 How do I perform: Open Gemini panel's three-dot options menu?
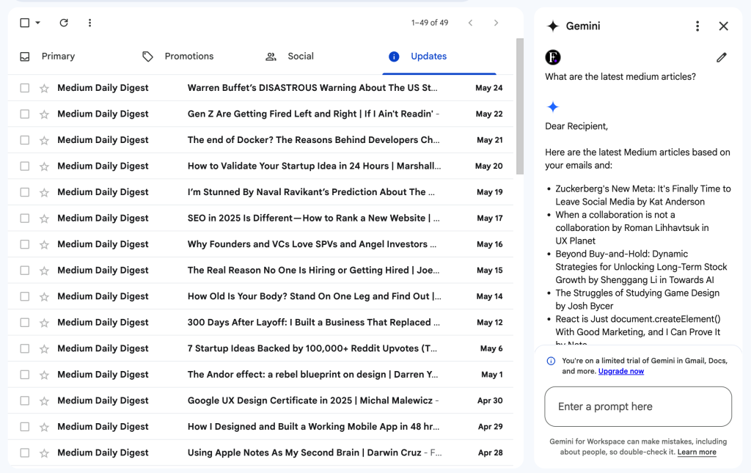pos(697,26)
